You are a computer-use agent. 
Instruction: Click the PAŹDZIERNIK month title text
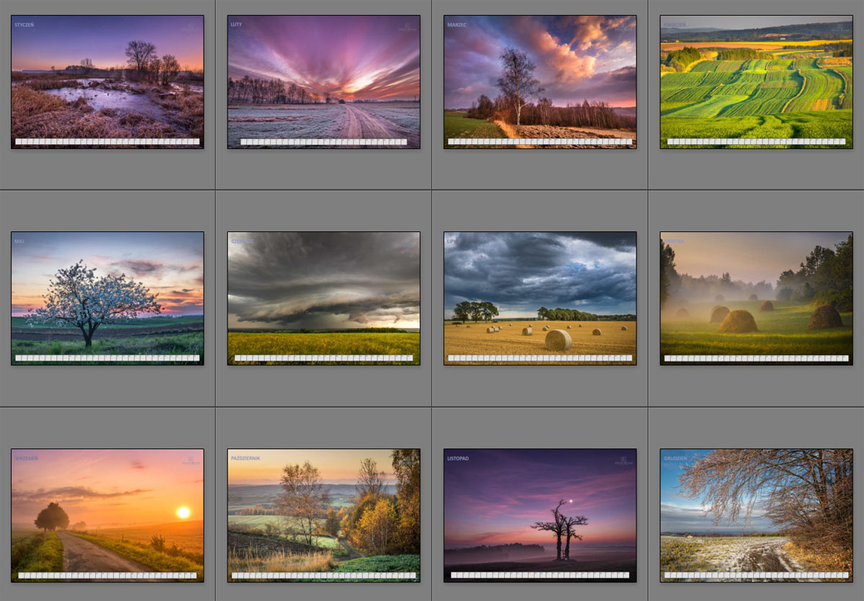tap(246, 458)
